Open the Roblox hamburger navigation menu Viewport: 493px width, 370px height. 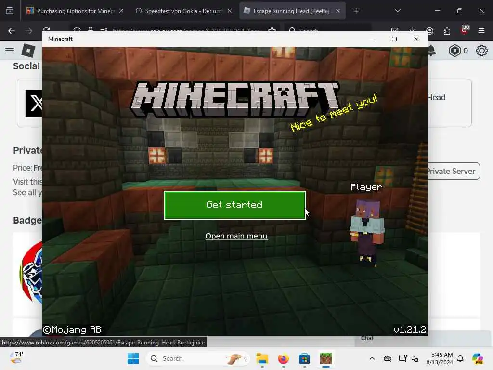tap(10, 51)
